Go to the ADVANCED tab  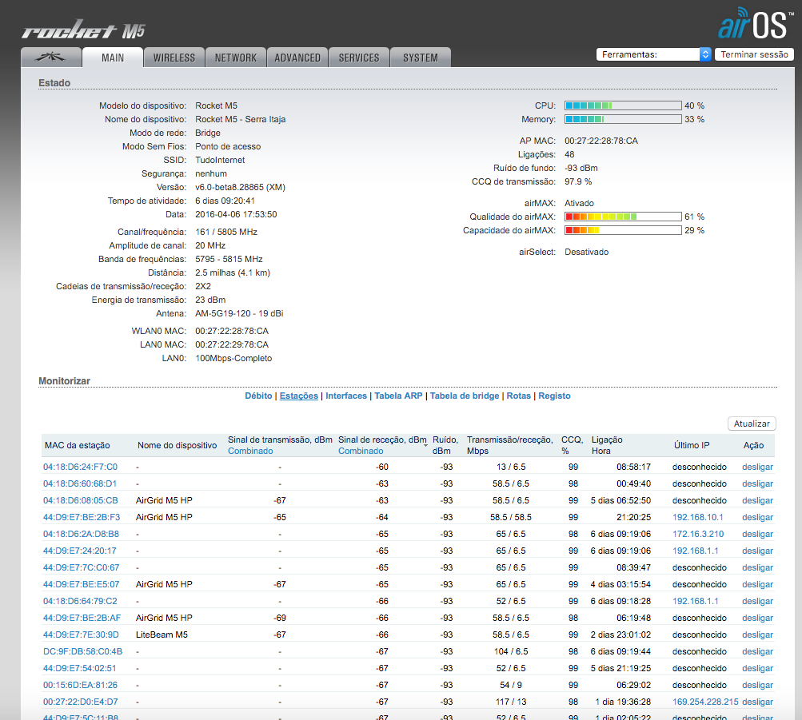pos(297,58)
